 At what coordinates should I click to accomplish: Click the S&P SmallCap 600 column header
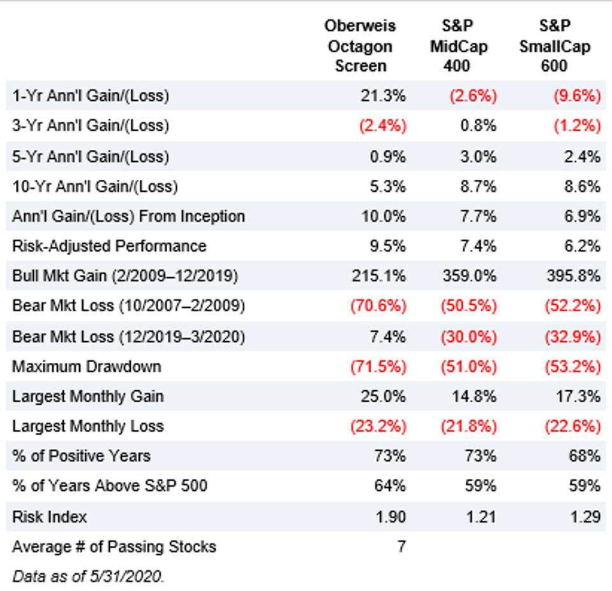point(554,46)
